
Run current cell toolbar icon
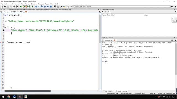point(24,7)
